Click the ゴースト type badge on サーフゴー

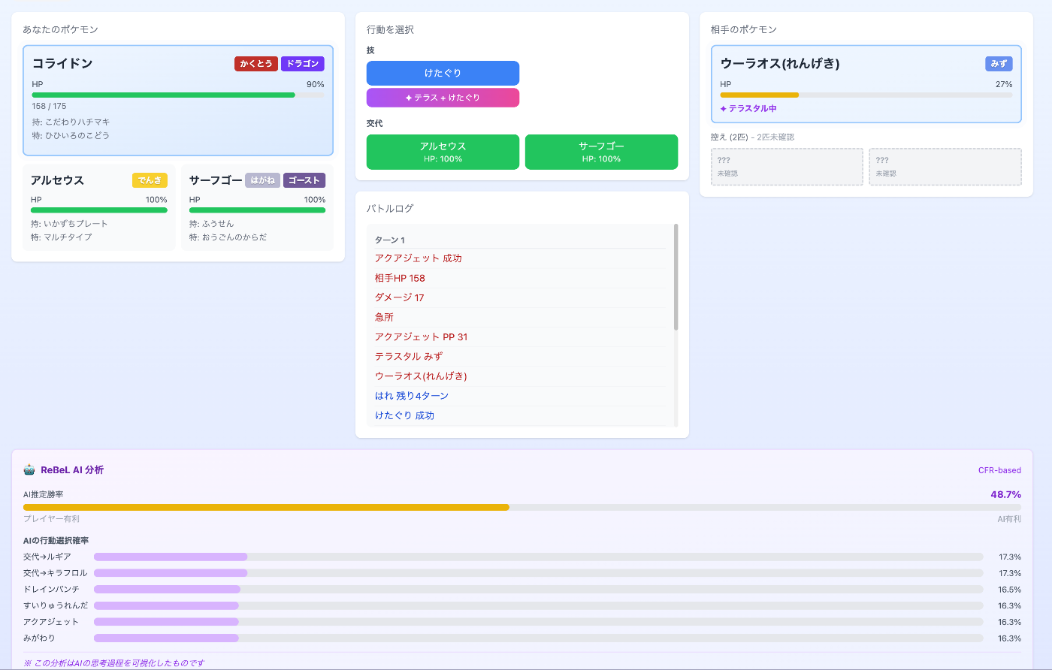click(304, 180)
